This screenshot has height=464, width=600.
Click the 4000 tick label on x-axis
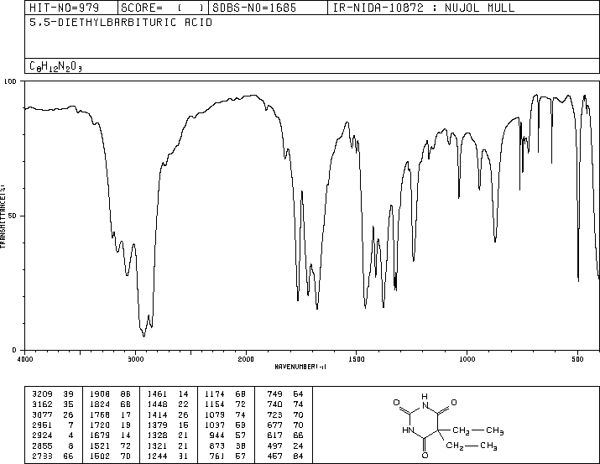click(x=25, y=359)
